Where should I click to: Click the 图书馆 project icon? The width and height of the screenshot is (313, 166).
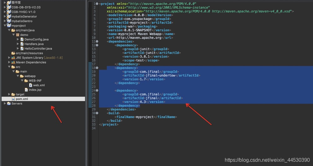pos(9,3)
